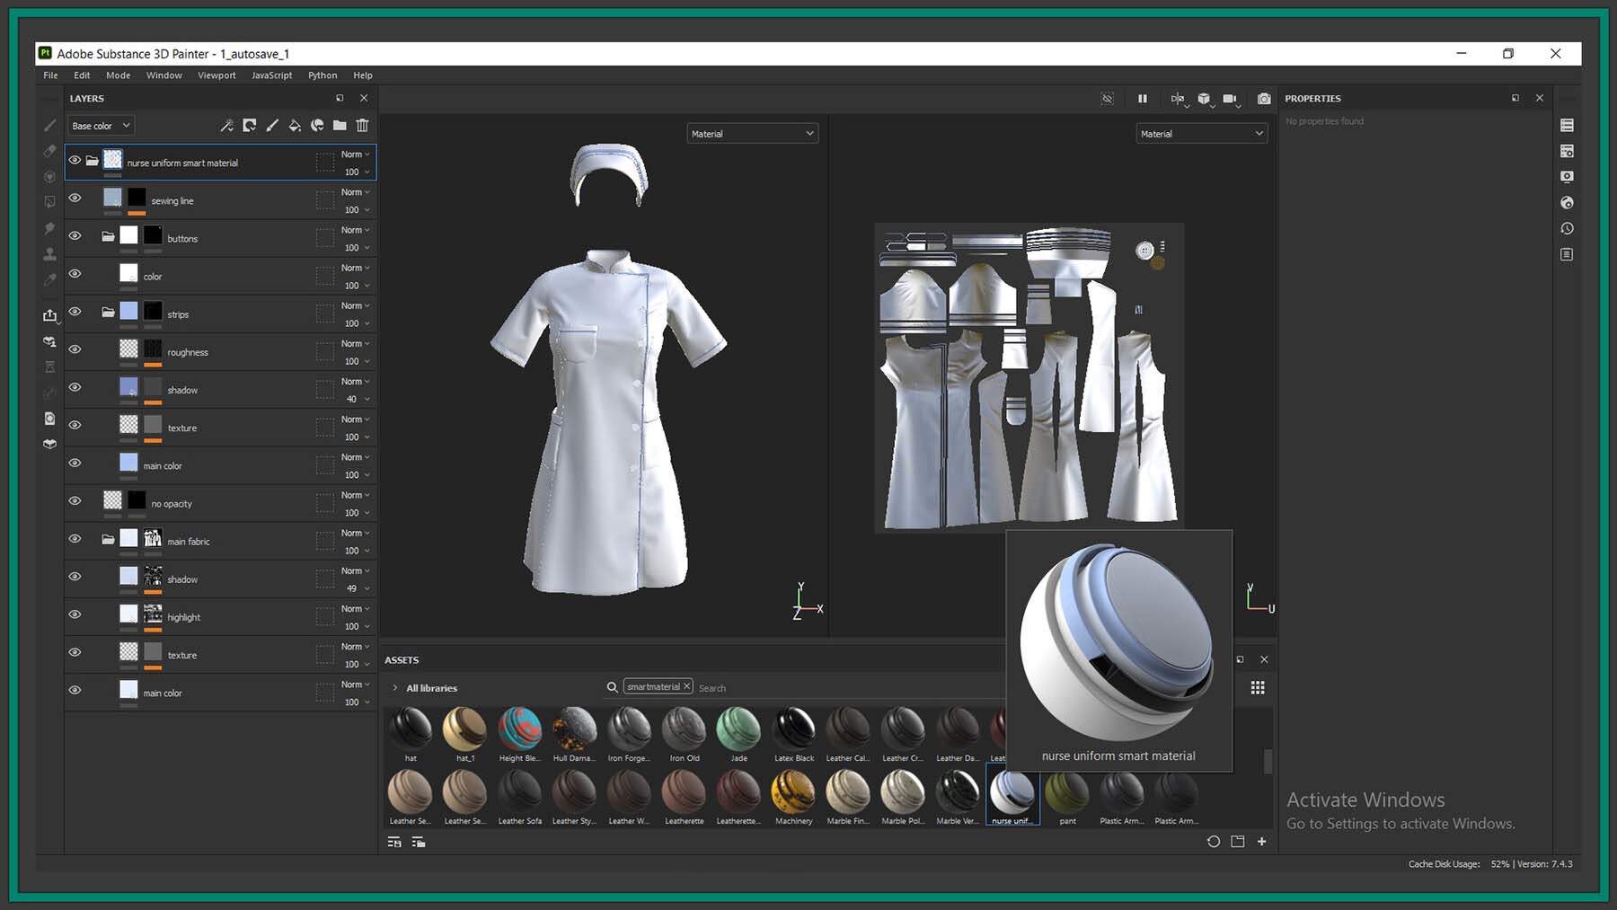Select the Machinery material thumbnail
The height and width of the screenshot is (910, 1617).
tap(793, 793)
